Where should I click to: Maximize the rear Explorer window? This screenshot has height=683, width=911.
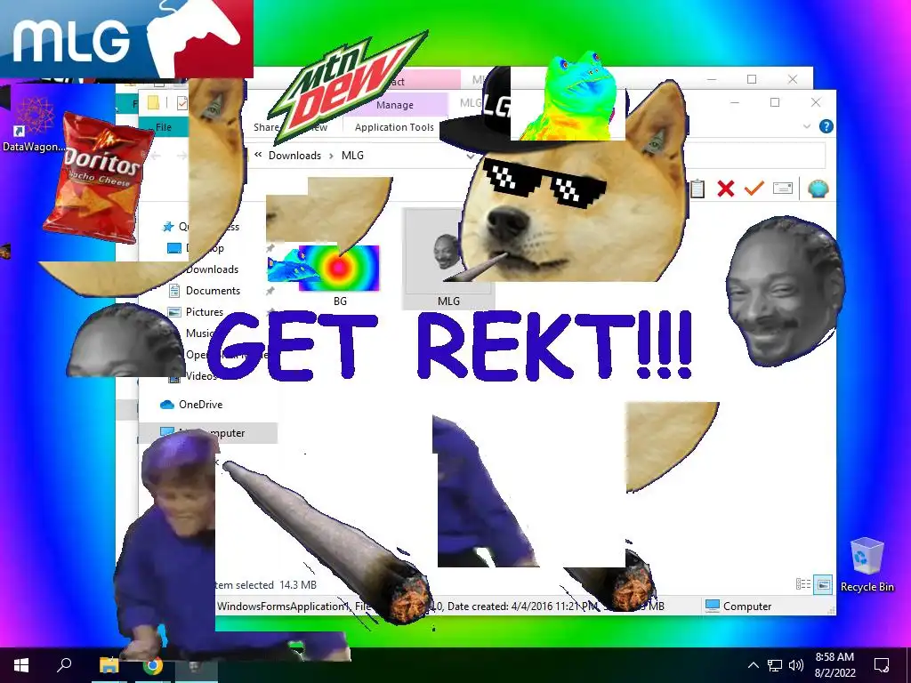click(752, 79)
